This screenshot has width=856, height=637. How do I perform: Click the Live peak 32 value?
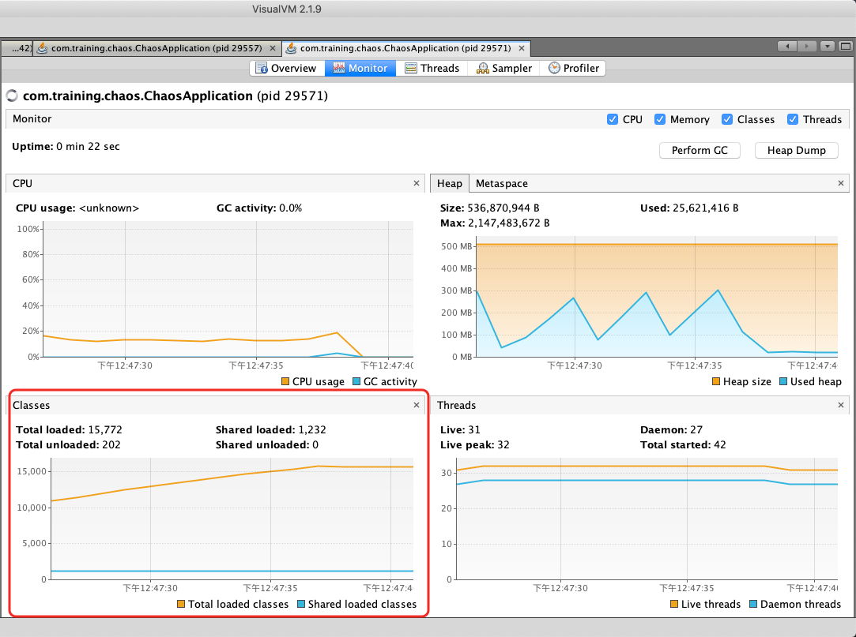tap(503, 445)
